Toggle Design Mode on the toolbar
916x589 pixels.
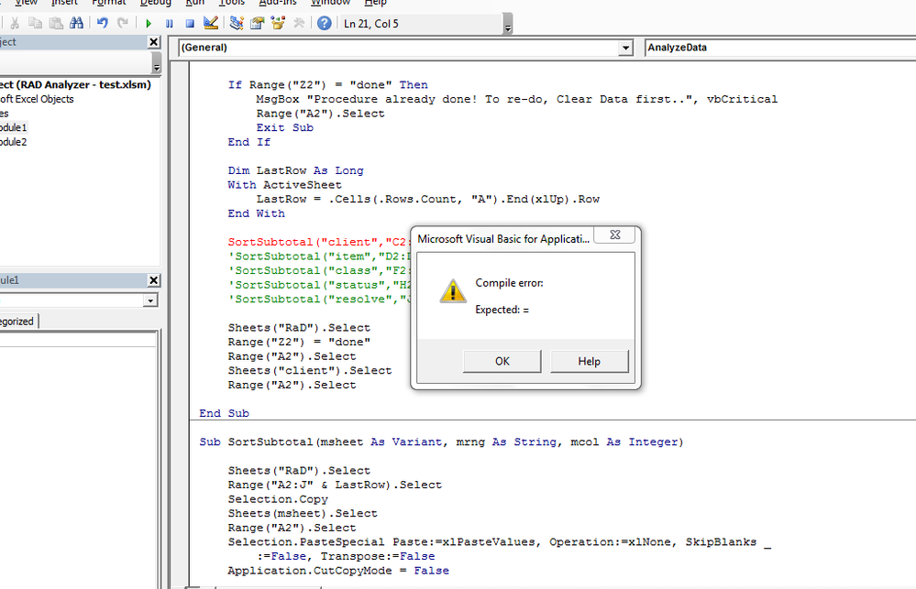point(210,23)
